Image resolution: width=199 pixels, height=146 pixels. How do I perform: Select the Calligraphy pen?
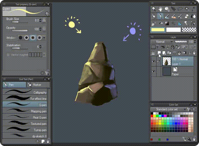(25, 92)
